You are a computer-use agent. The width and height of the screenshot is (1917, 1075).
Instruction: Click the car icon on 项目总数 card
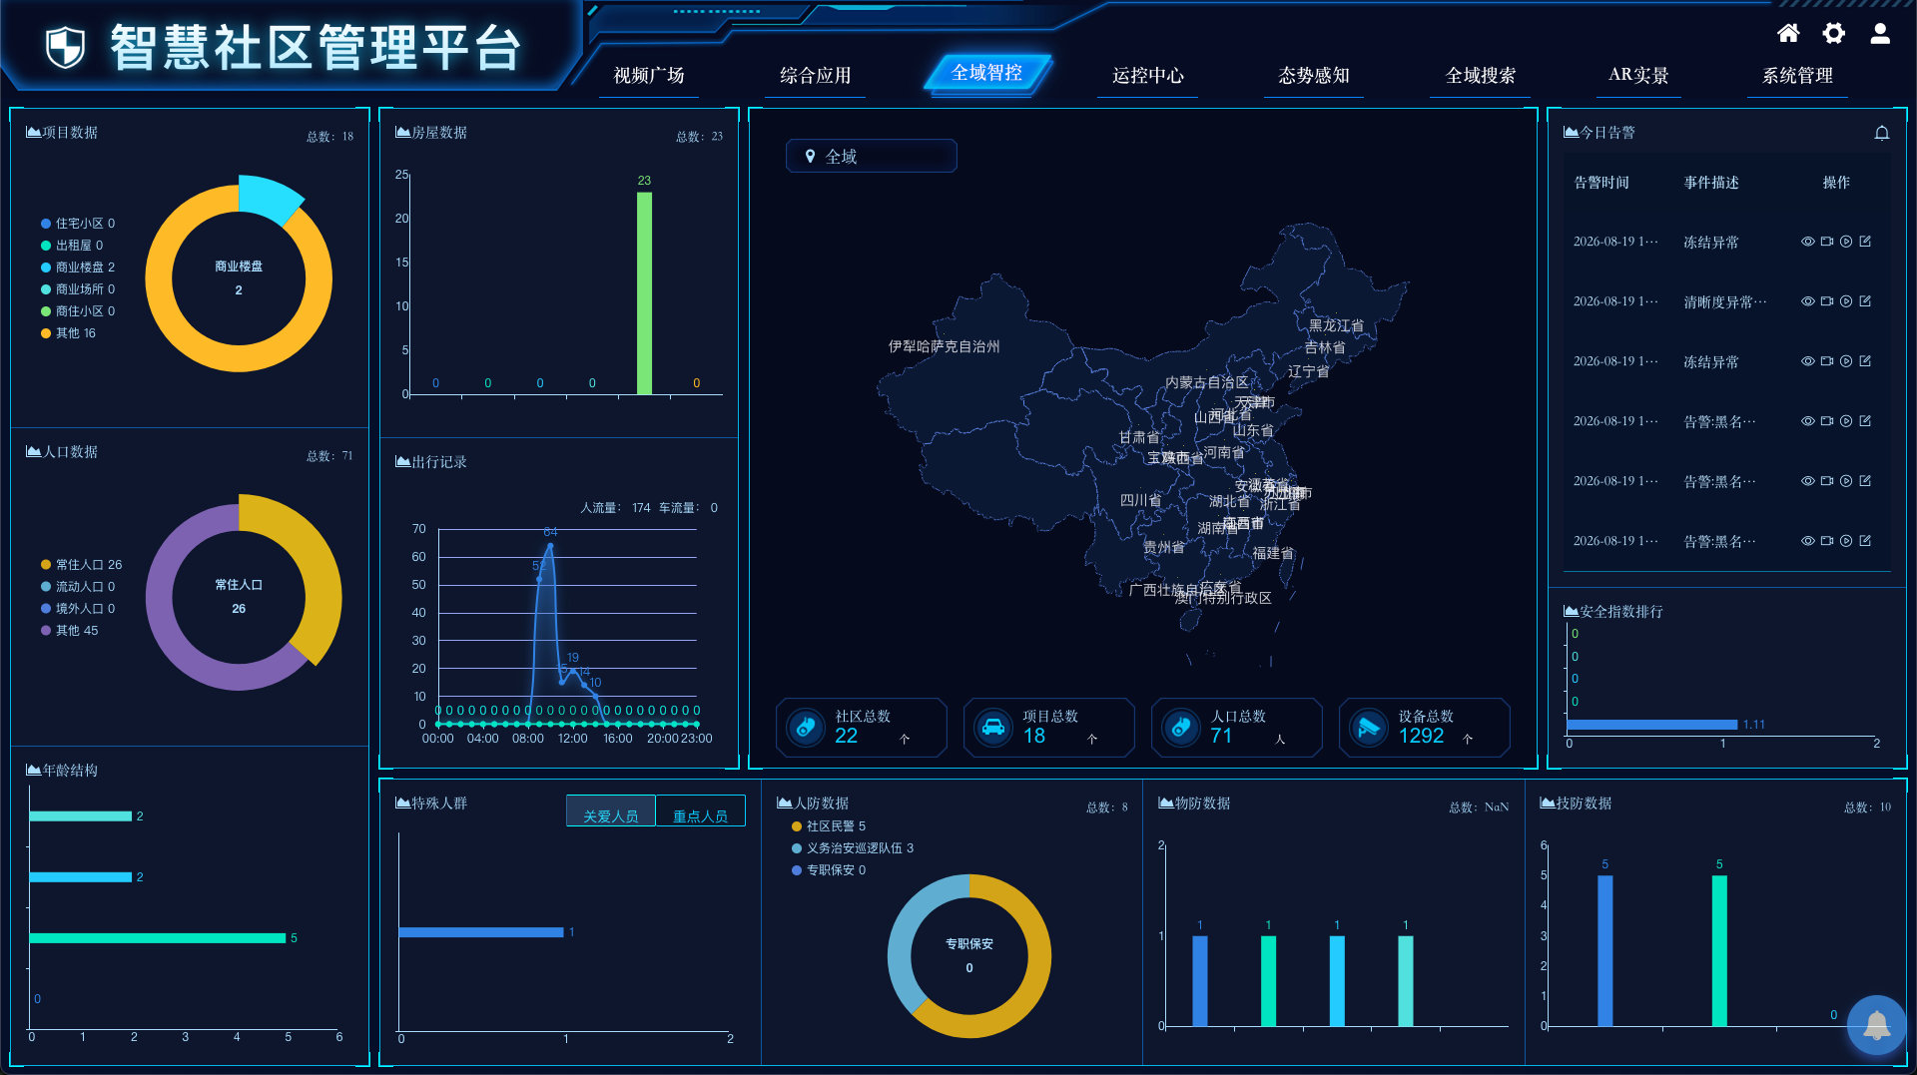992,727
